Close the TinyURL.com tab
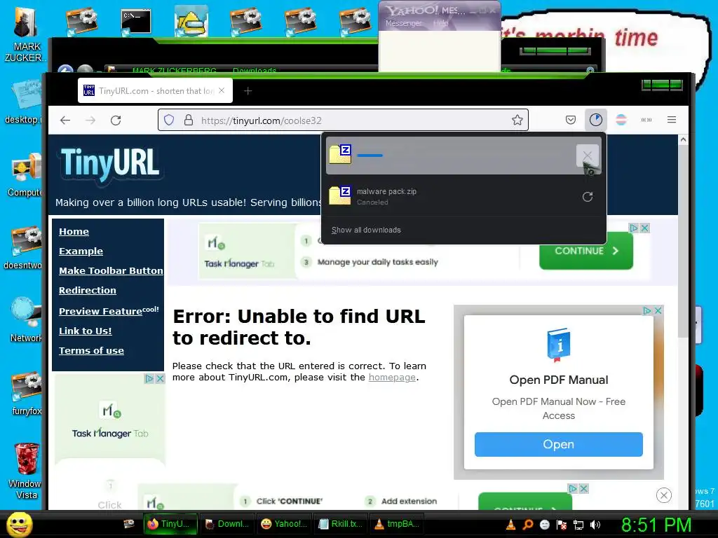 click(222, 90)
